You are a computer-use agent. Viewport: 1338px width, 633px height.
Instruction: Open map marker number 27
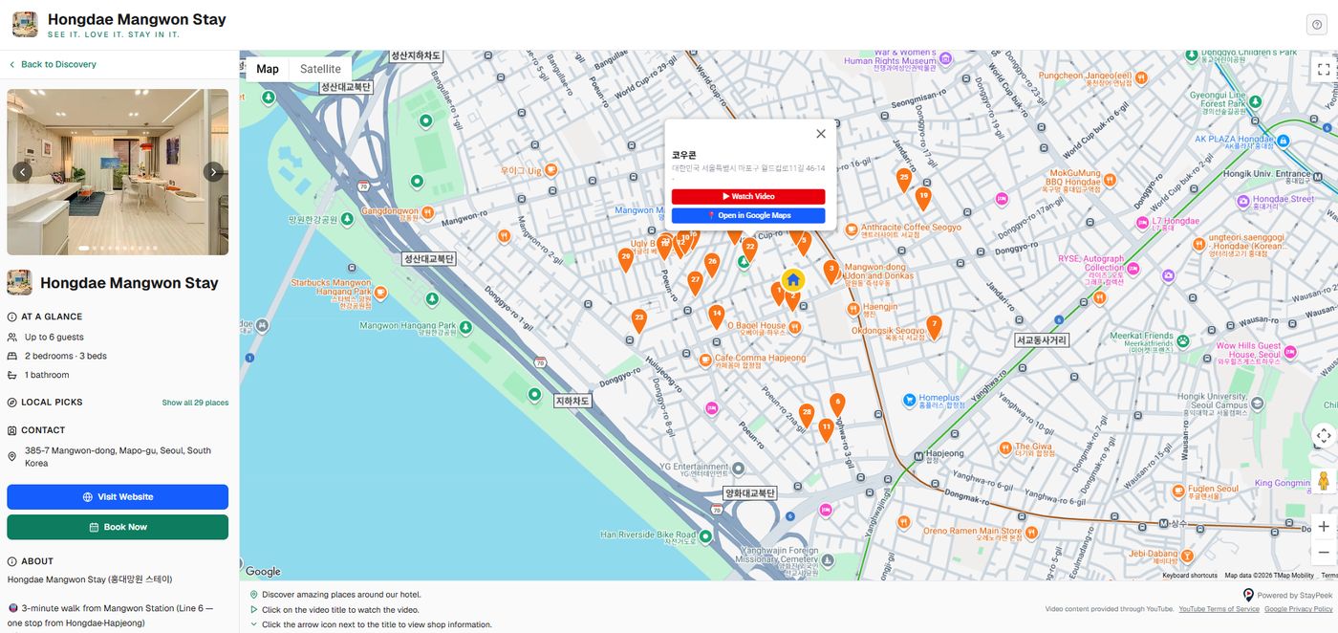point(695,283)
